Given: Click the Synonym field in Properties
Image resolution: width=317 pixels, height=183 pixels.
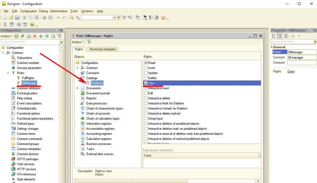Looking at the screenshot, I should pos(301,58).
